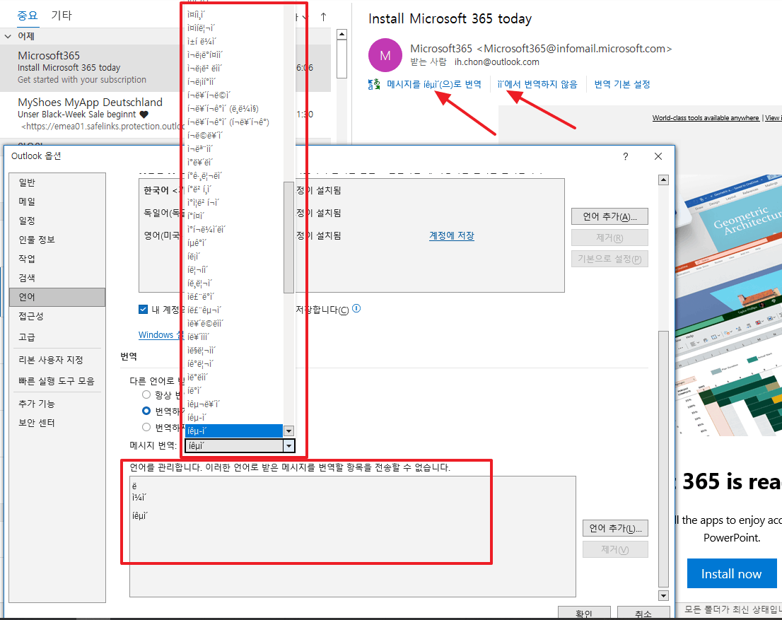This screenshot has height=620, width=782.
Task: Click the language dropdown list scrollbar thumb
Action: point(288,238)
